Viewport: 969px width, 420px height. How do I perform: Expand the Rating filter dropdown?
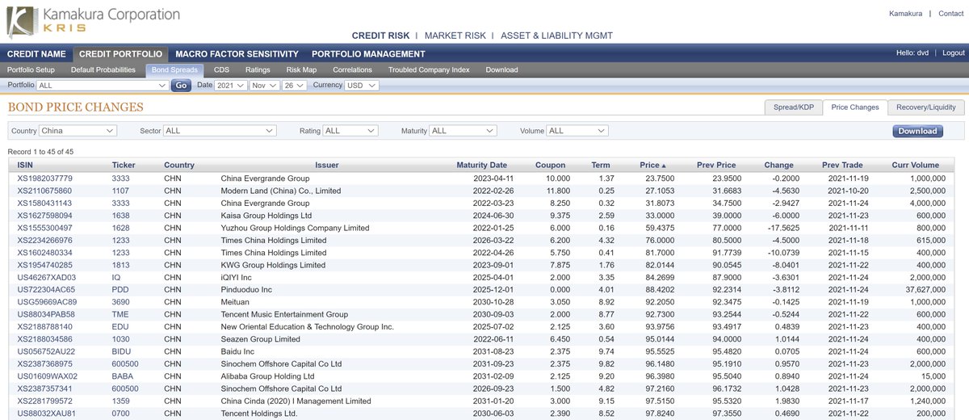tap(350, 130)
